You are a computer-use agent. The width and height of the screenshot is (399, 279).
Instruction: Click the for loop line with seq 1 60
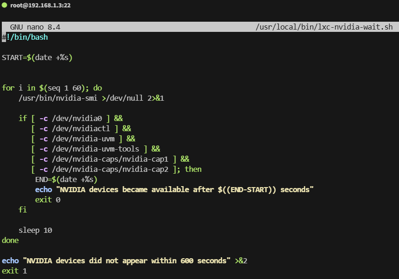pos(52,88)
